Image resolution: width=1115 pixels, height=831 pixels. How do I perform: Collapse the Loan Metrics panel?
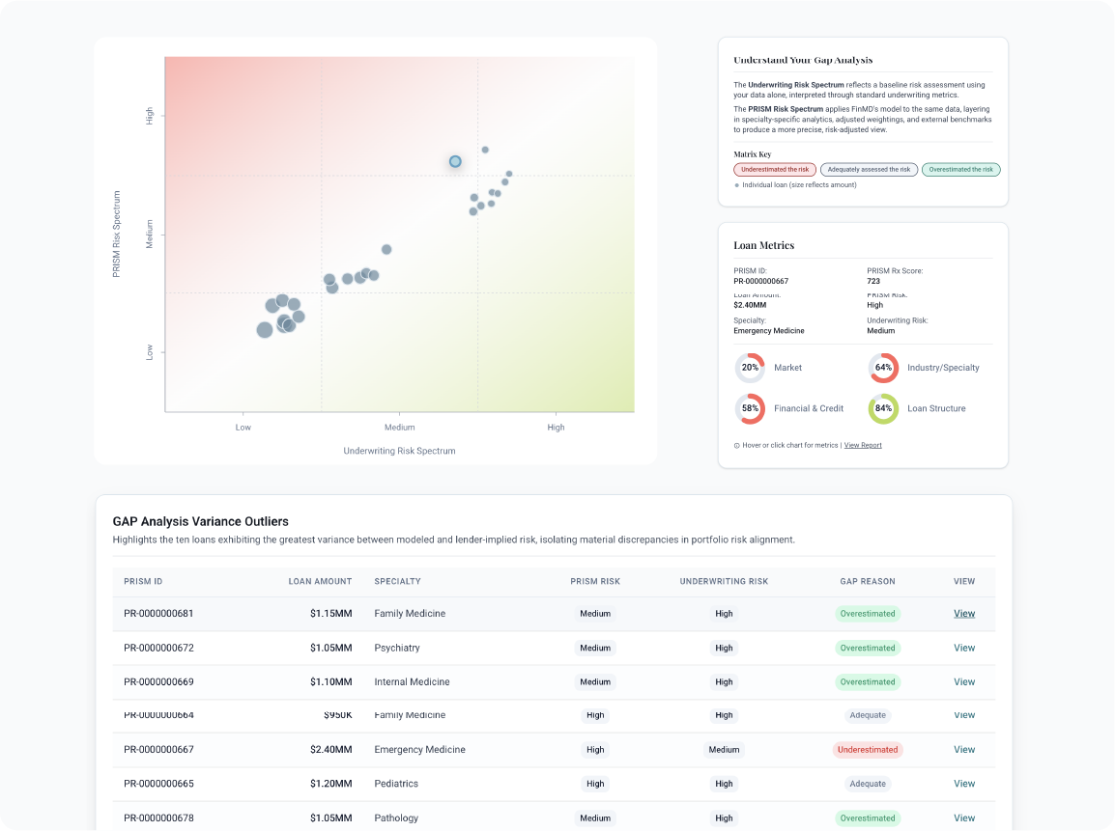[x=762, y=245]
